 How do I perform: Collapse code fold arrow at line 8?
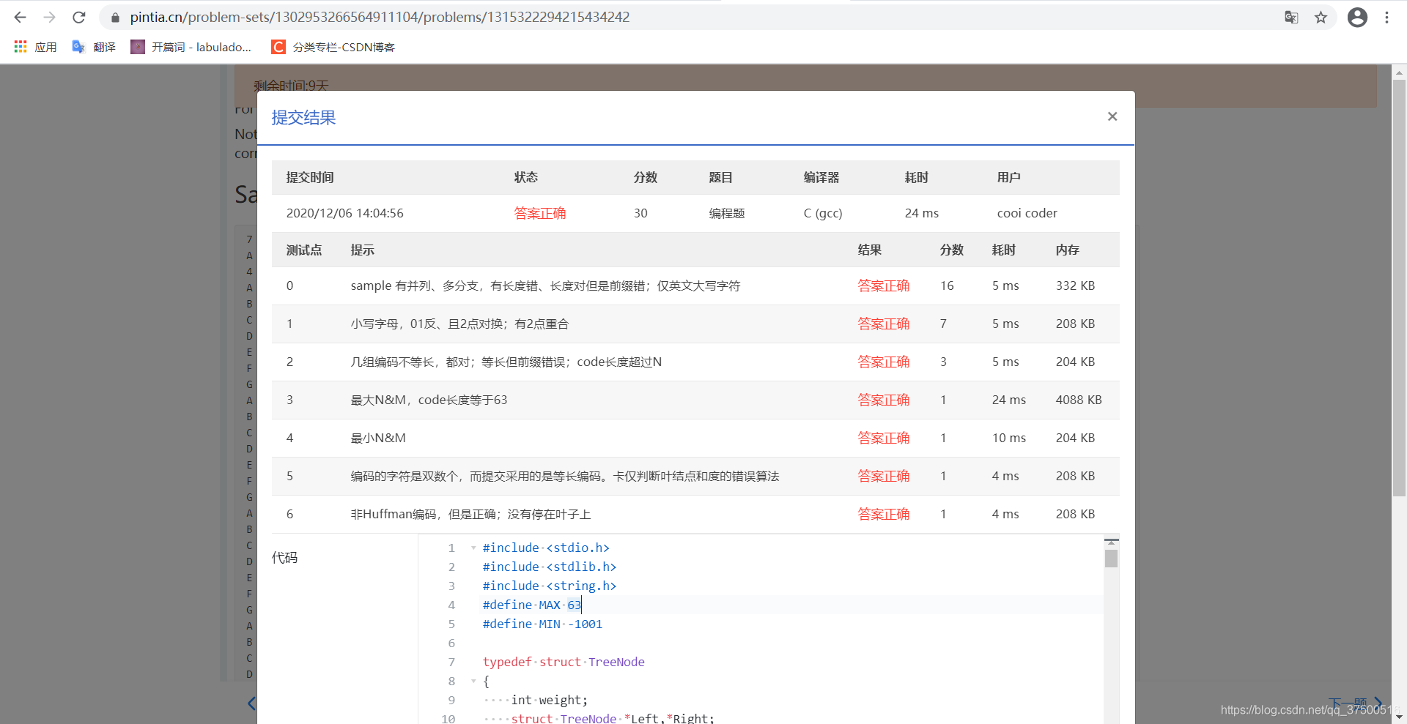(x=473, y=681)
